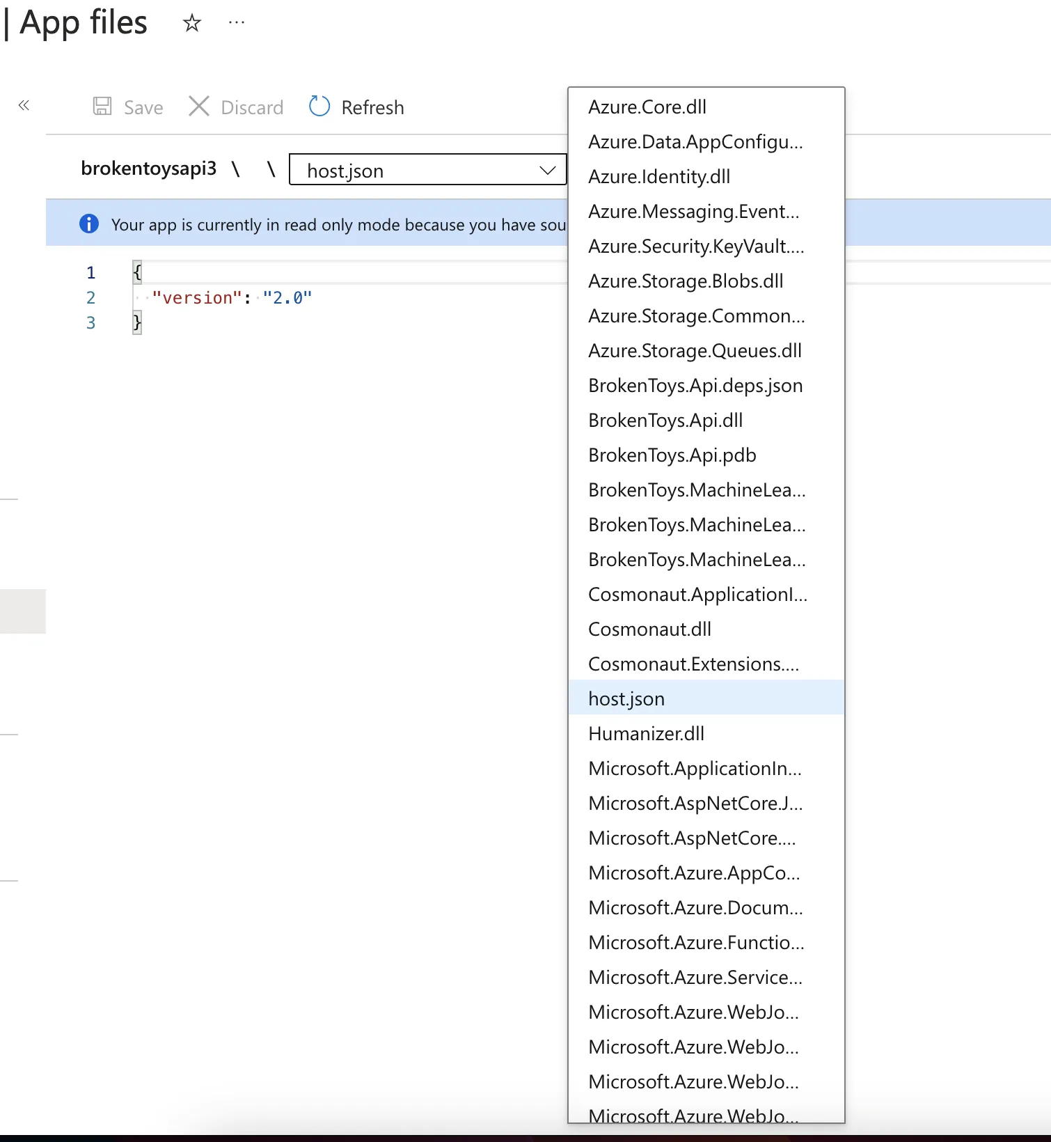Select Azure.Identity.dll in dropdown list
Viewport: 1051px width, 1142px height.
(659, 177)
